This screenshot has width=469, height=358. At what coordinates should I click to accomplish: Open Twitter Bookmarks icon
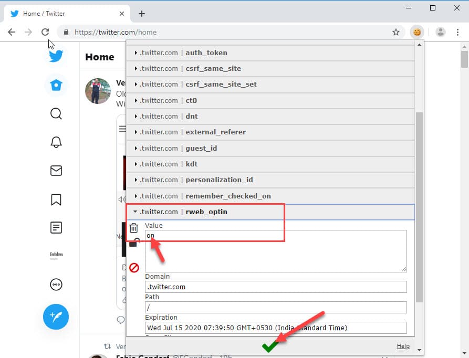point(56,199)
